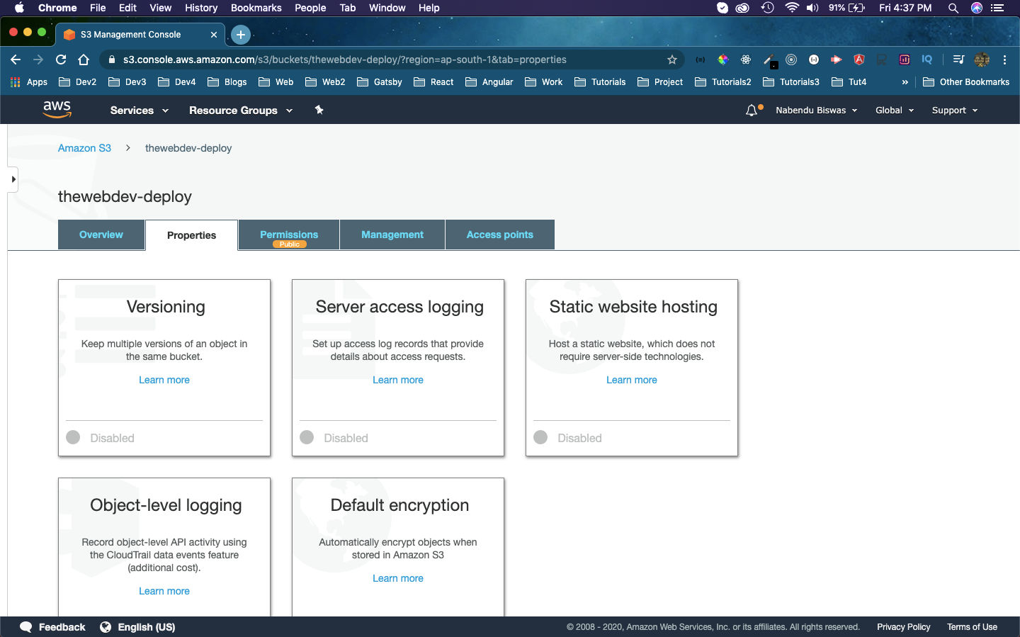
Task: Open the notification center list icon
Action: click(997, 8)
